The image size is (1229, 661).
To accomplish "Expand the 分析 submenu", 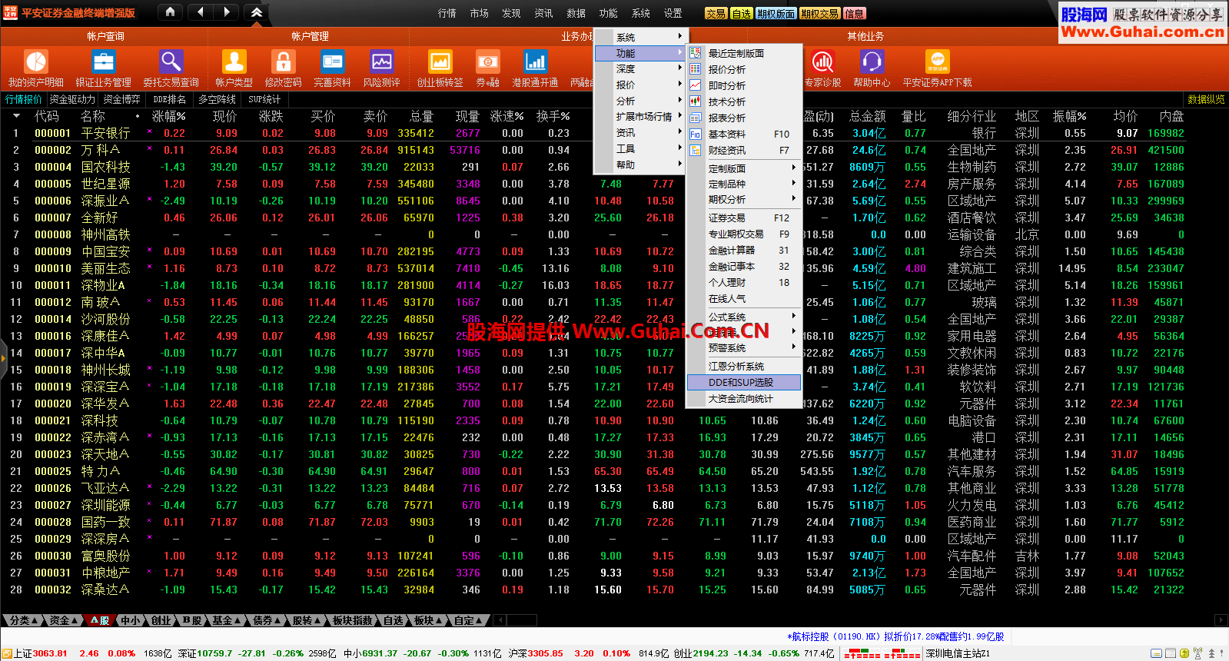I will pos(640,101).
